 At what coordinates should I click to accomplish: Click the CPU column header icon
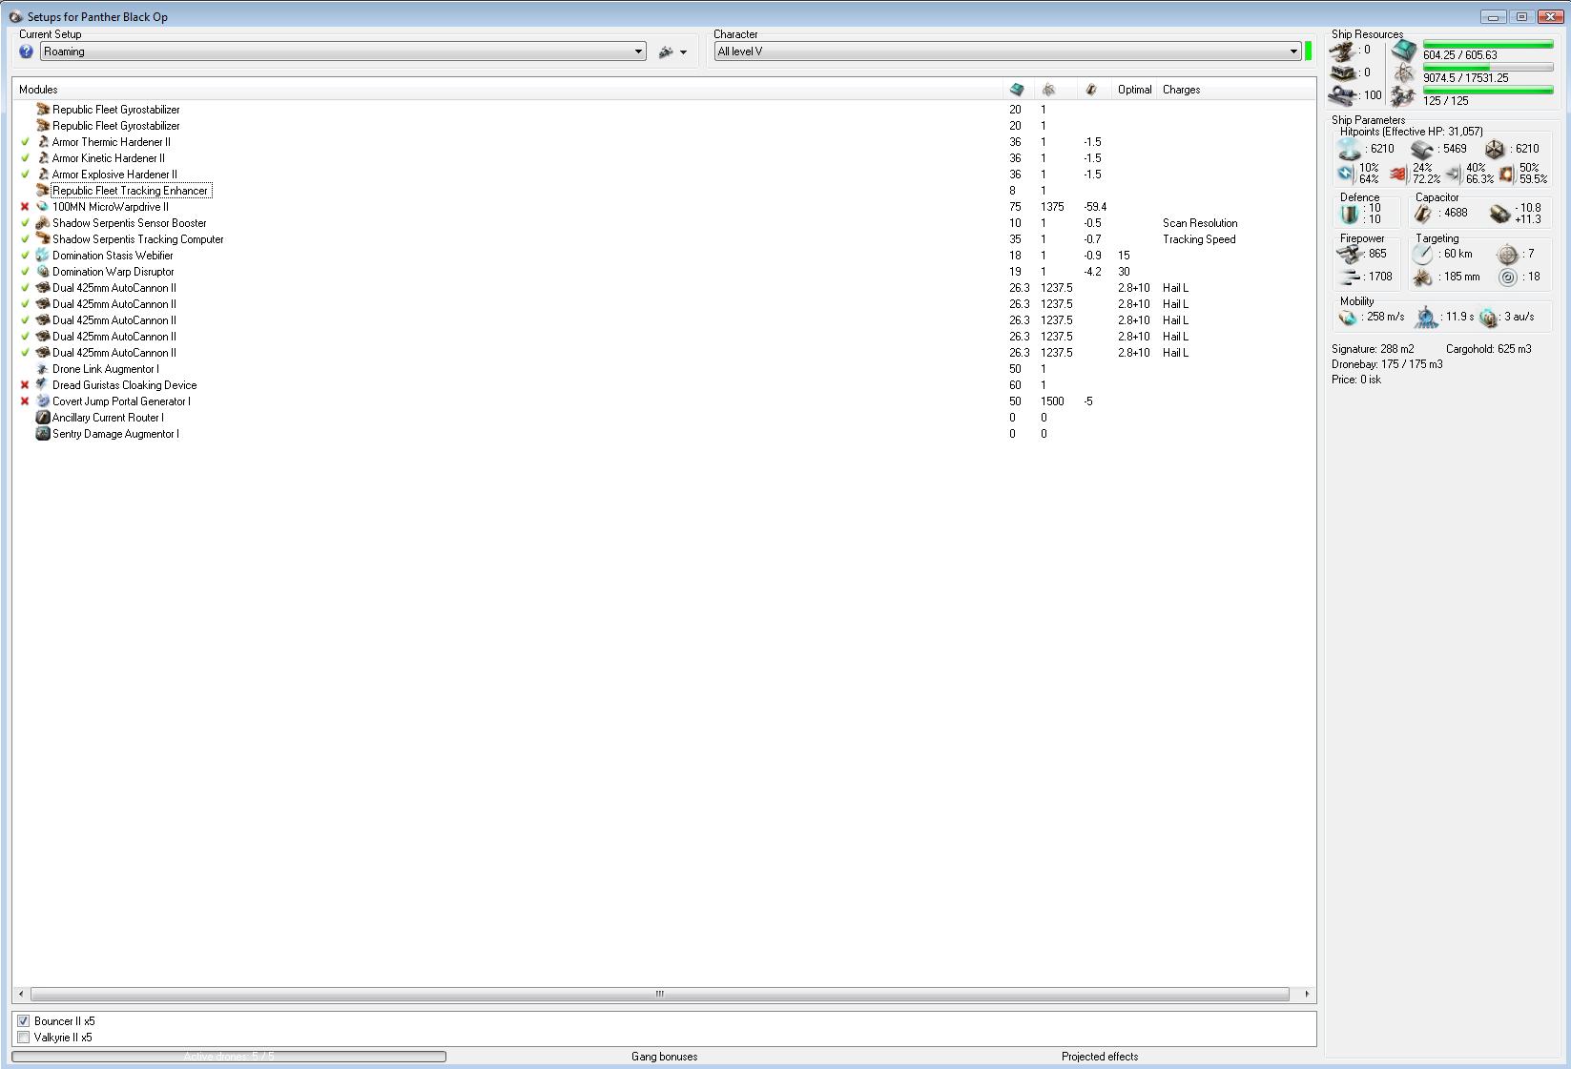click(1017, 90)
